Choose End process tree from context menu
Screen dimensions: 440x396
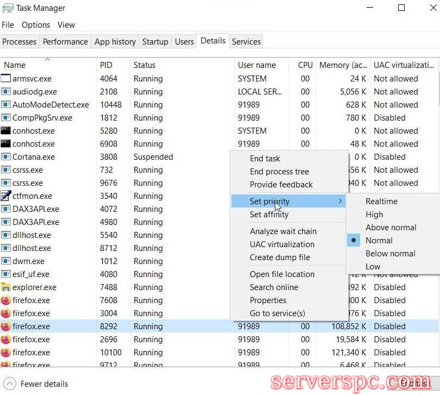pyautogui.click(x=279, y=172)
